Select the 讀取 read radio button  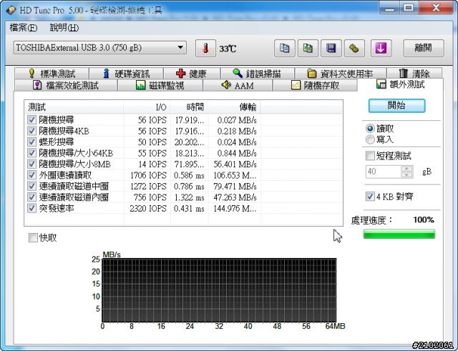[370, 129]
